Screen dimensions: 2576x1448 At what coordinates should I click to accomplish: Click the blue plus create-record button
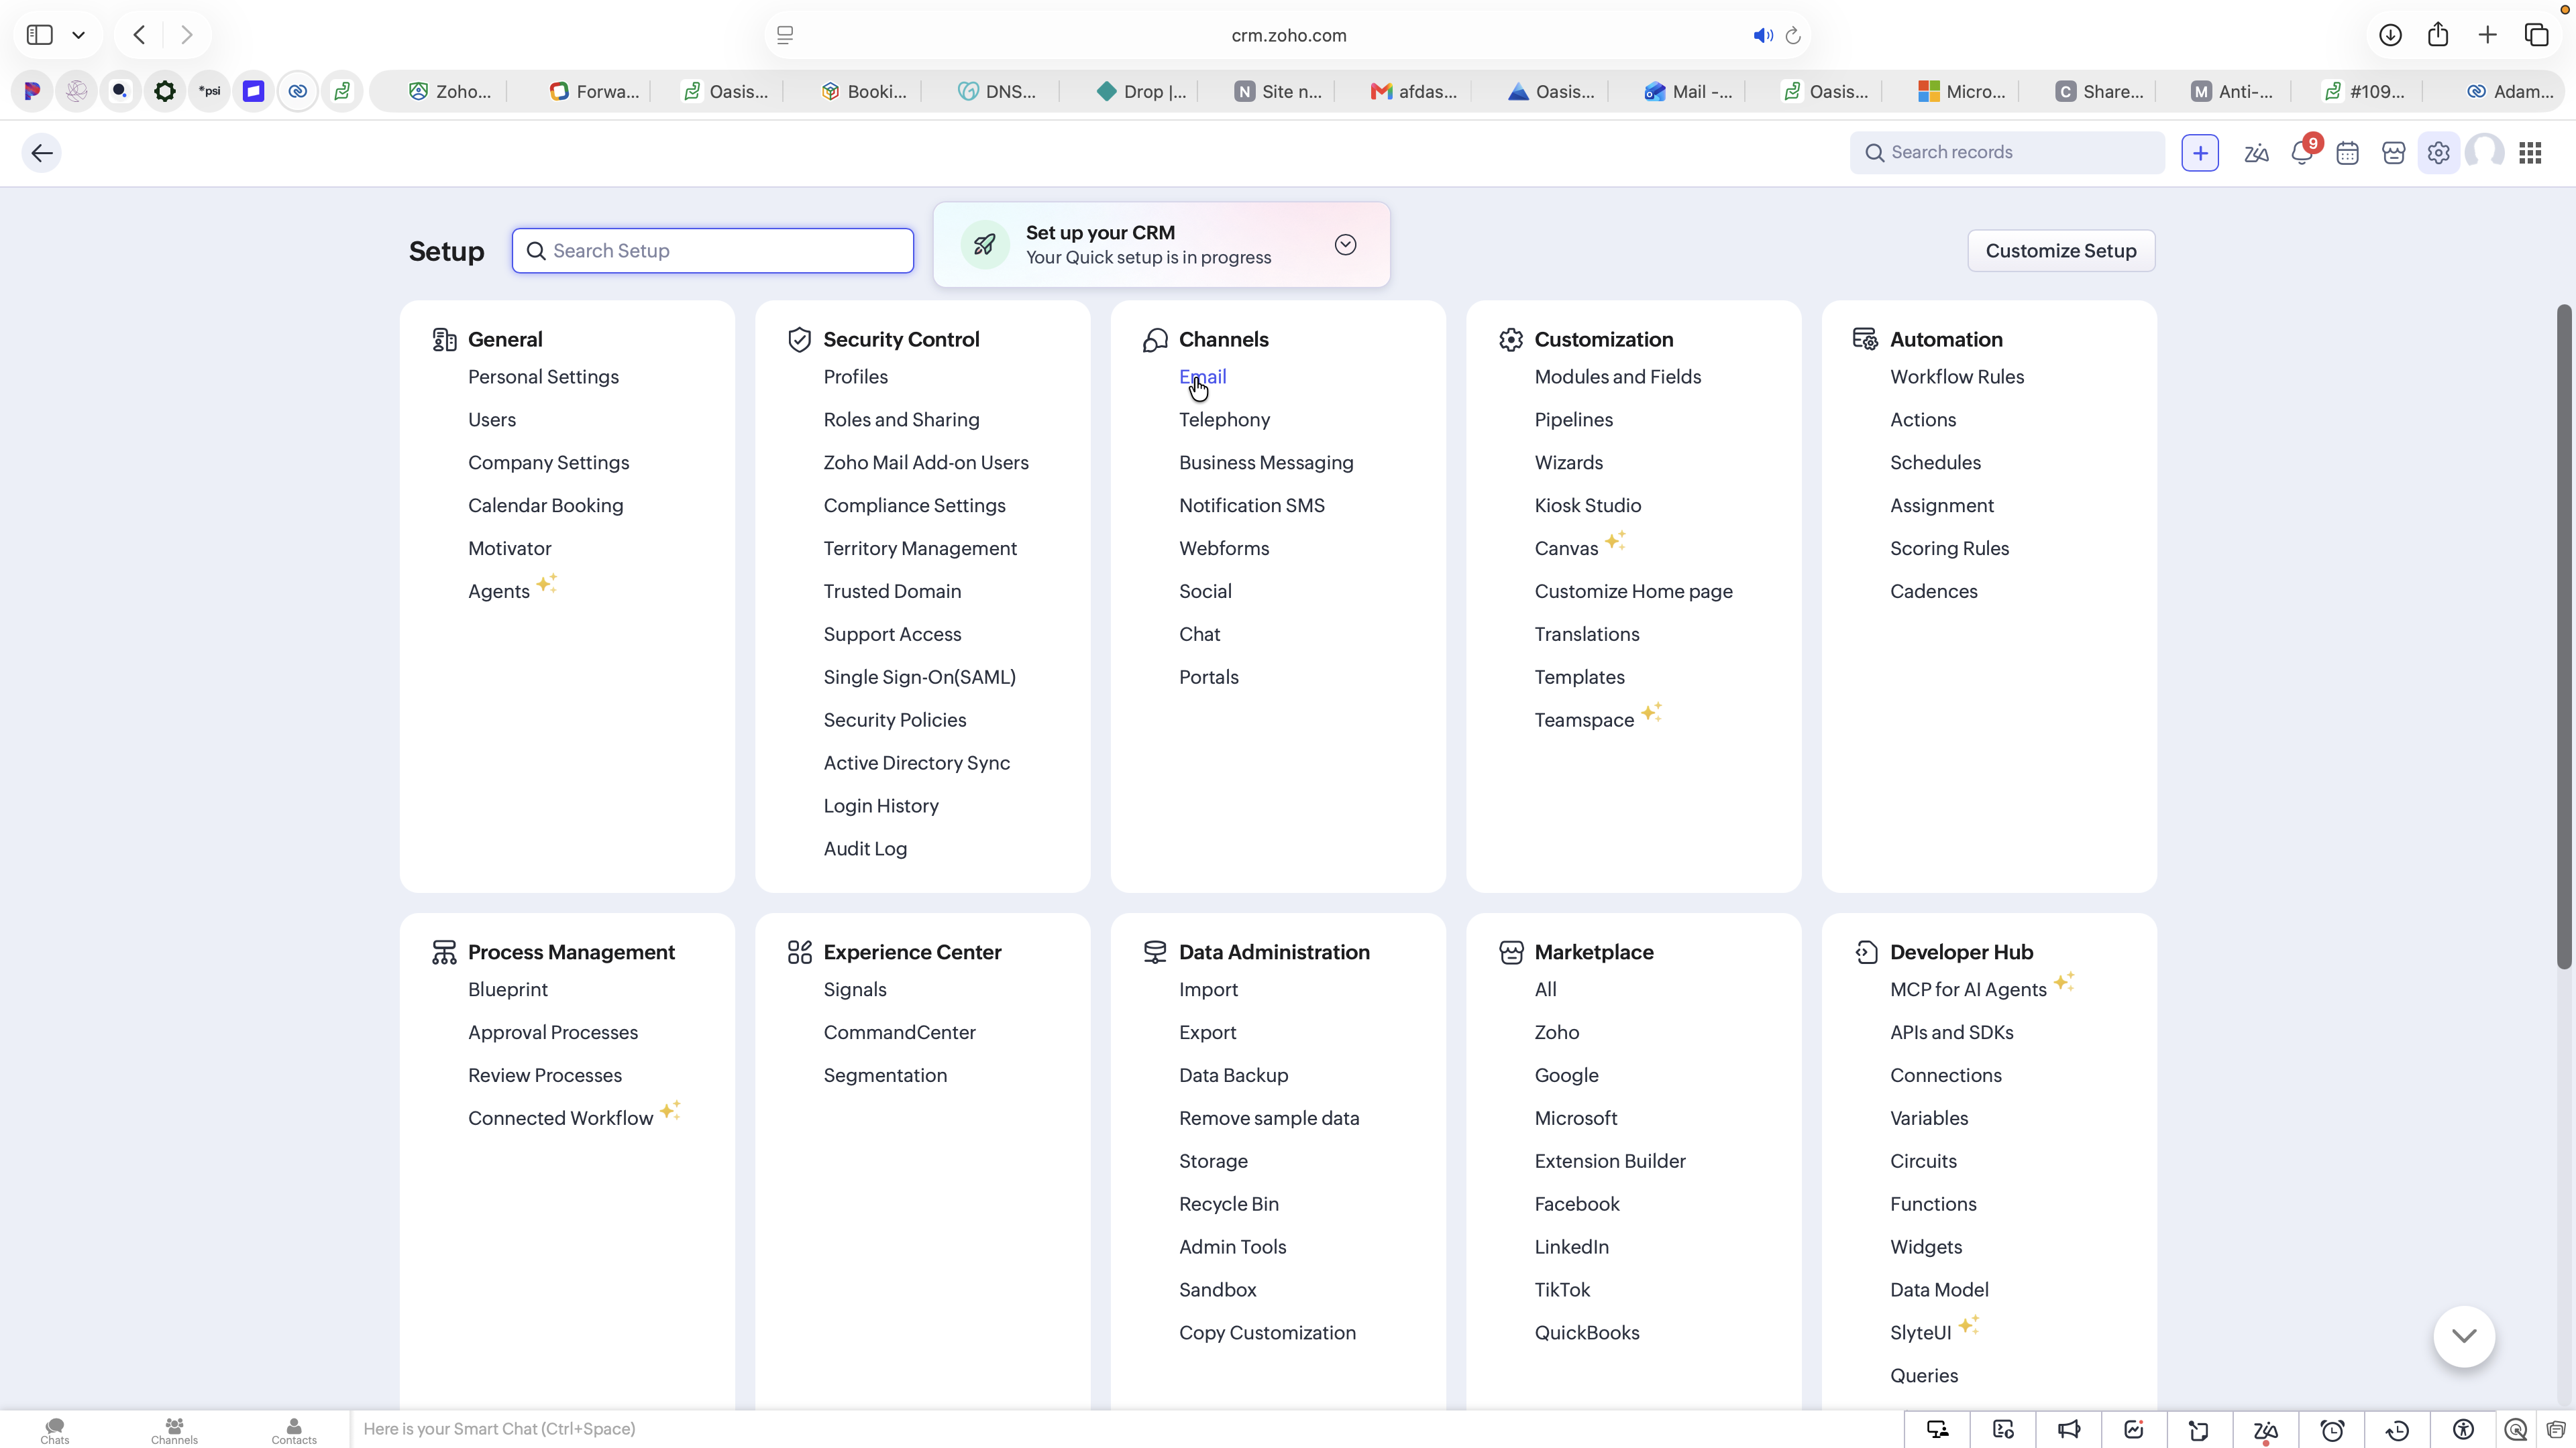(x=2200, y=153)
